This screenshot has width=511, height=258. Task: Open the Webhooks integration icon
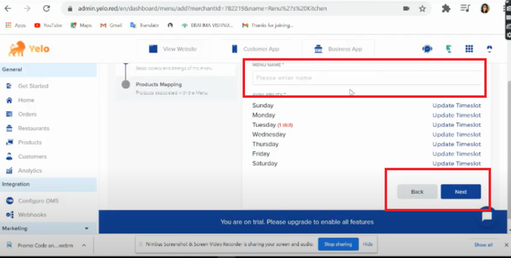pyautogui.click(x=9, y=215)
